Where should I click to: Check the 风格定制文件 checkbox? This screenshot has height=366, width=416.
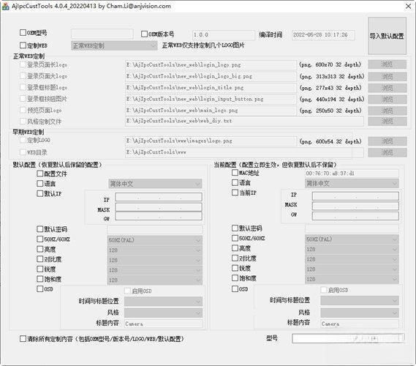click(23, 122)
